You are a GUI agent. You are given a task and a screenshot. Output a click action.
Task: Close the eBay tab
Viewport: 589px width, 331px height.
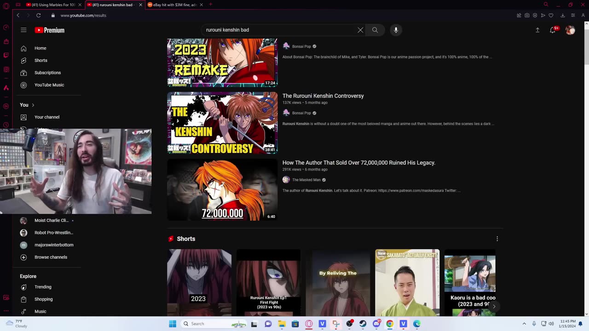point(201,5)
